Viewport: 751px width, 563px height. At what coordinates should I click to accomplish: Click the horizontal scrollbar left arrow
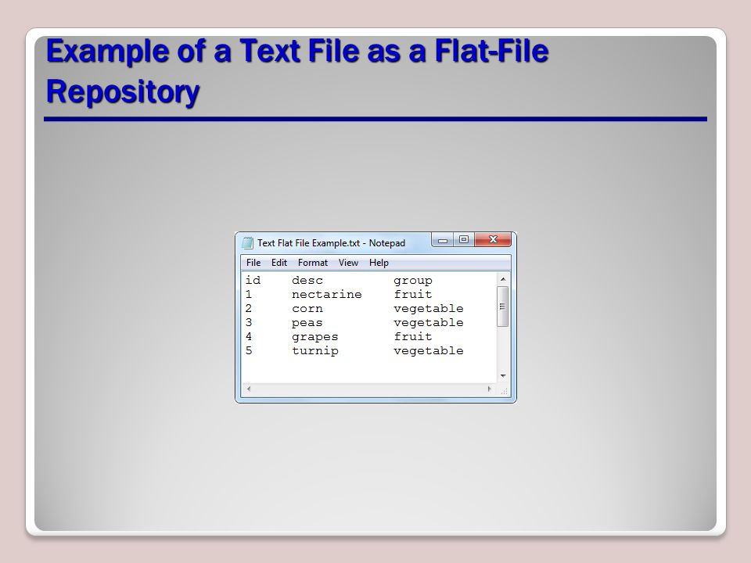[249, 389]
